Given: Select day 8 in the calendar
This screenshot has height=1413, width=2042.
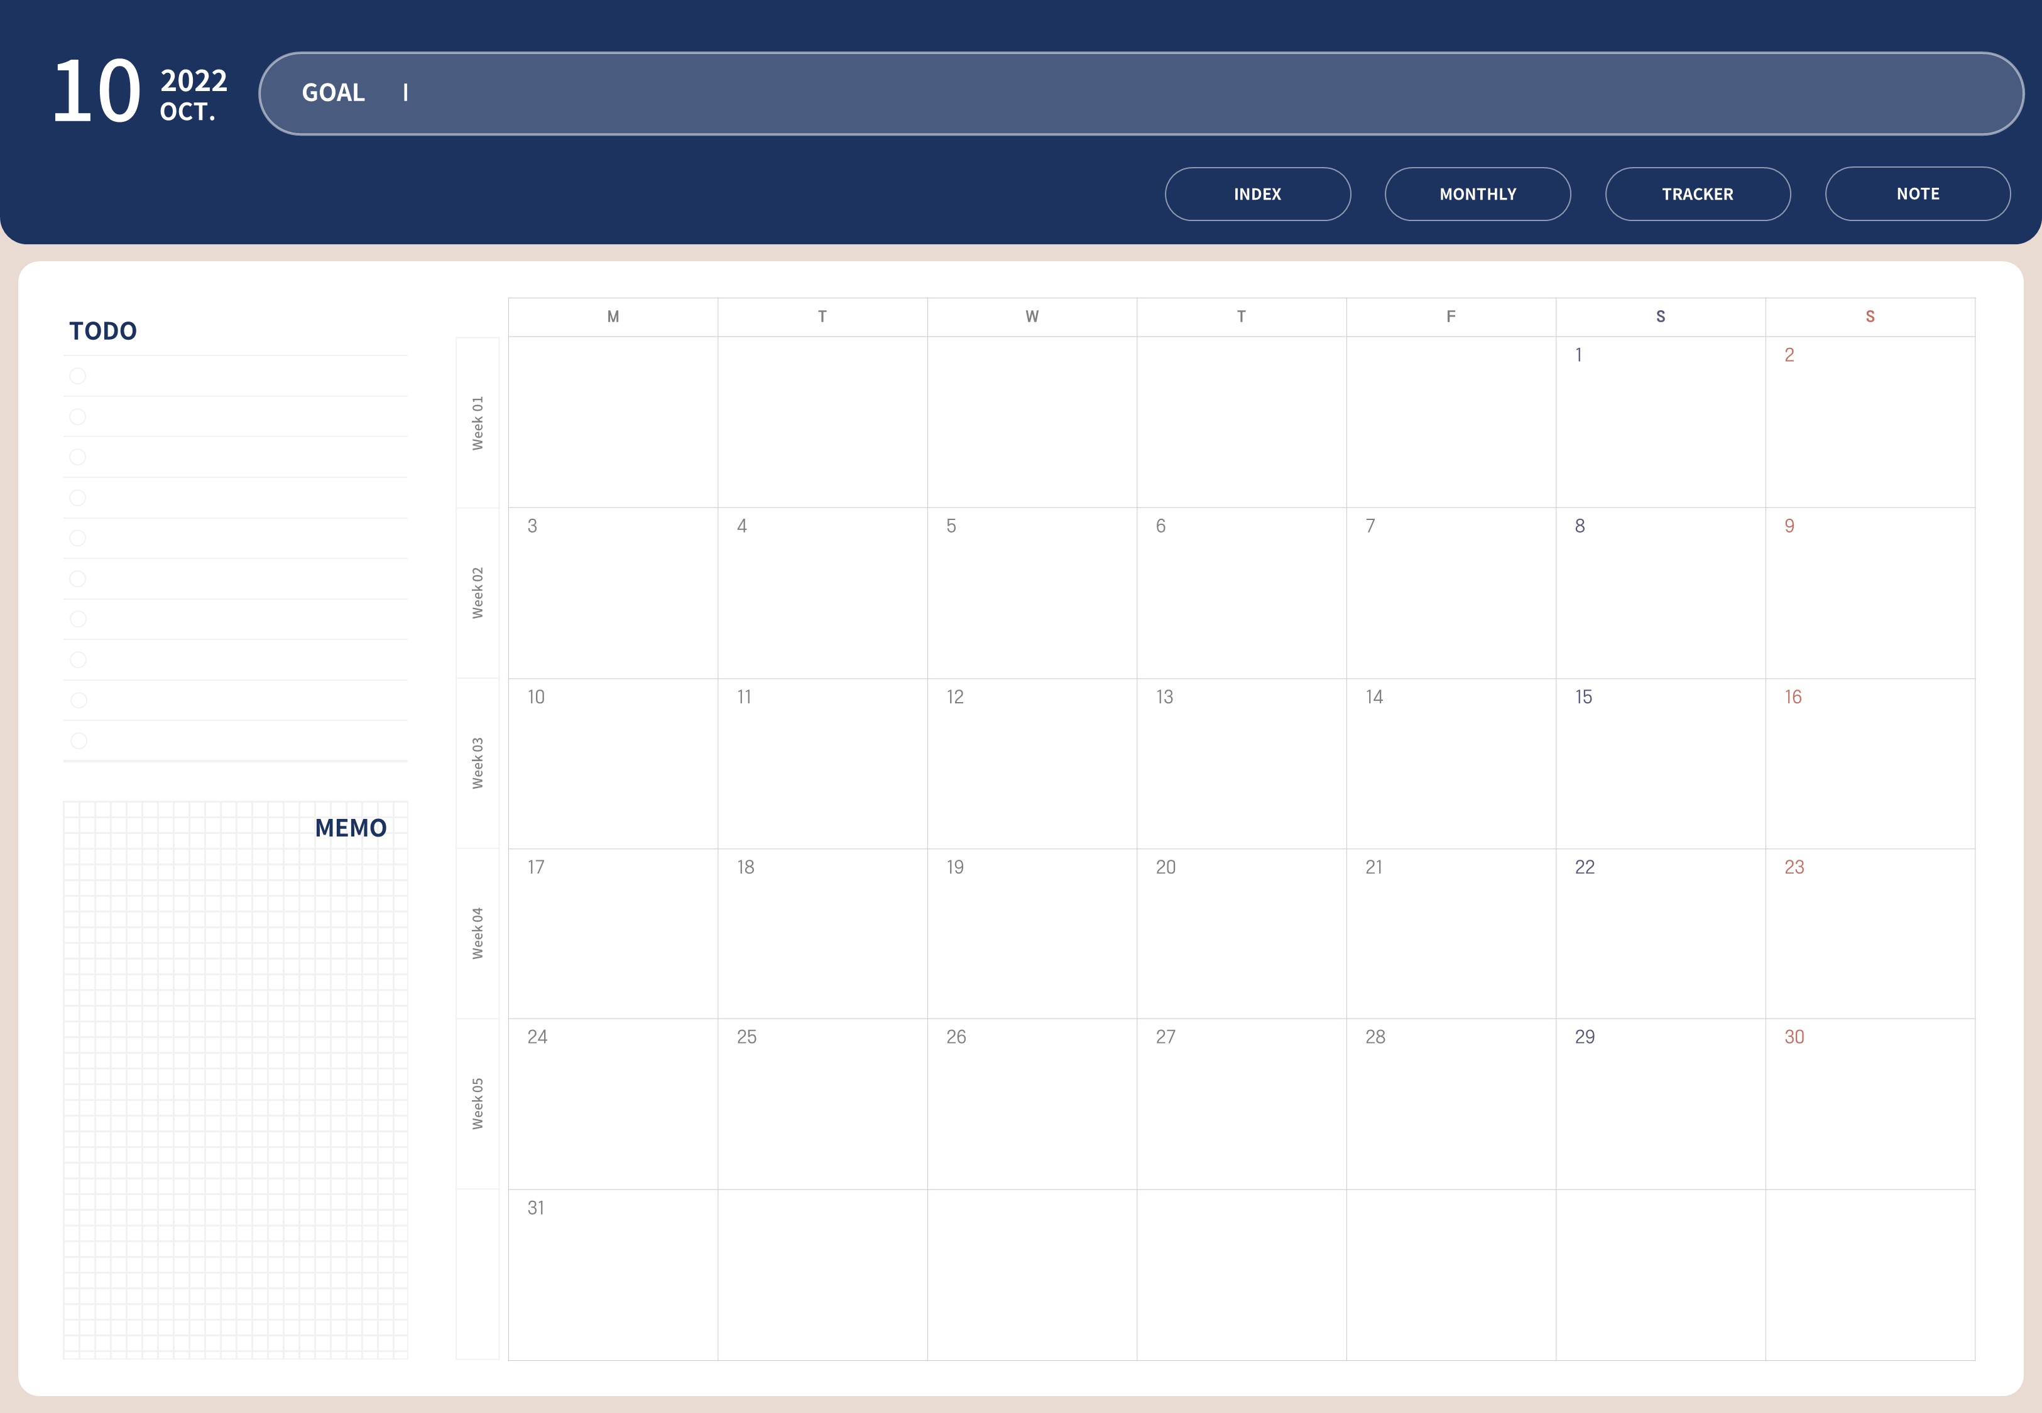Looking at the screenshot, I should pyautogui.click(x=1661, y=593).
